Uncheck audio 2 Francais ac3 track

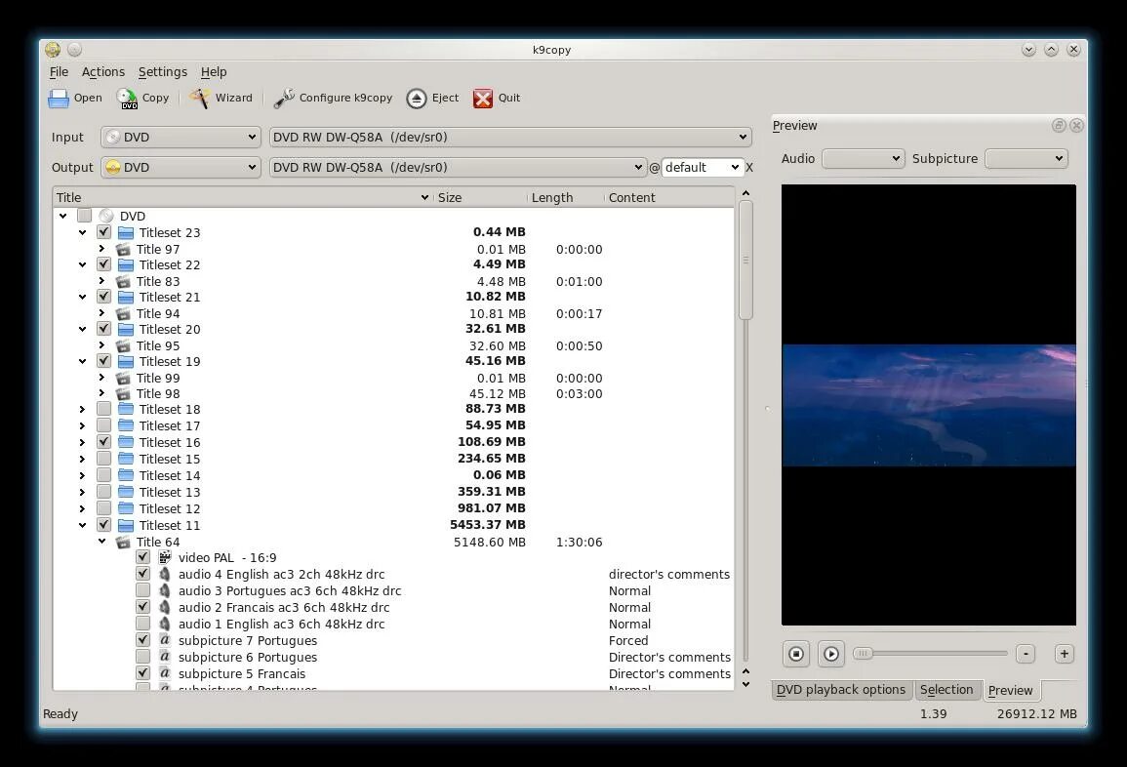pos(142,606)
